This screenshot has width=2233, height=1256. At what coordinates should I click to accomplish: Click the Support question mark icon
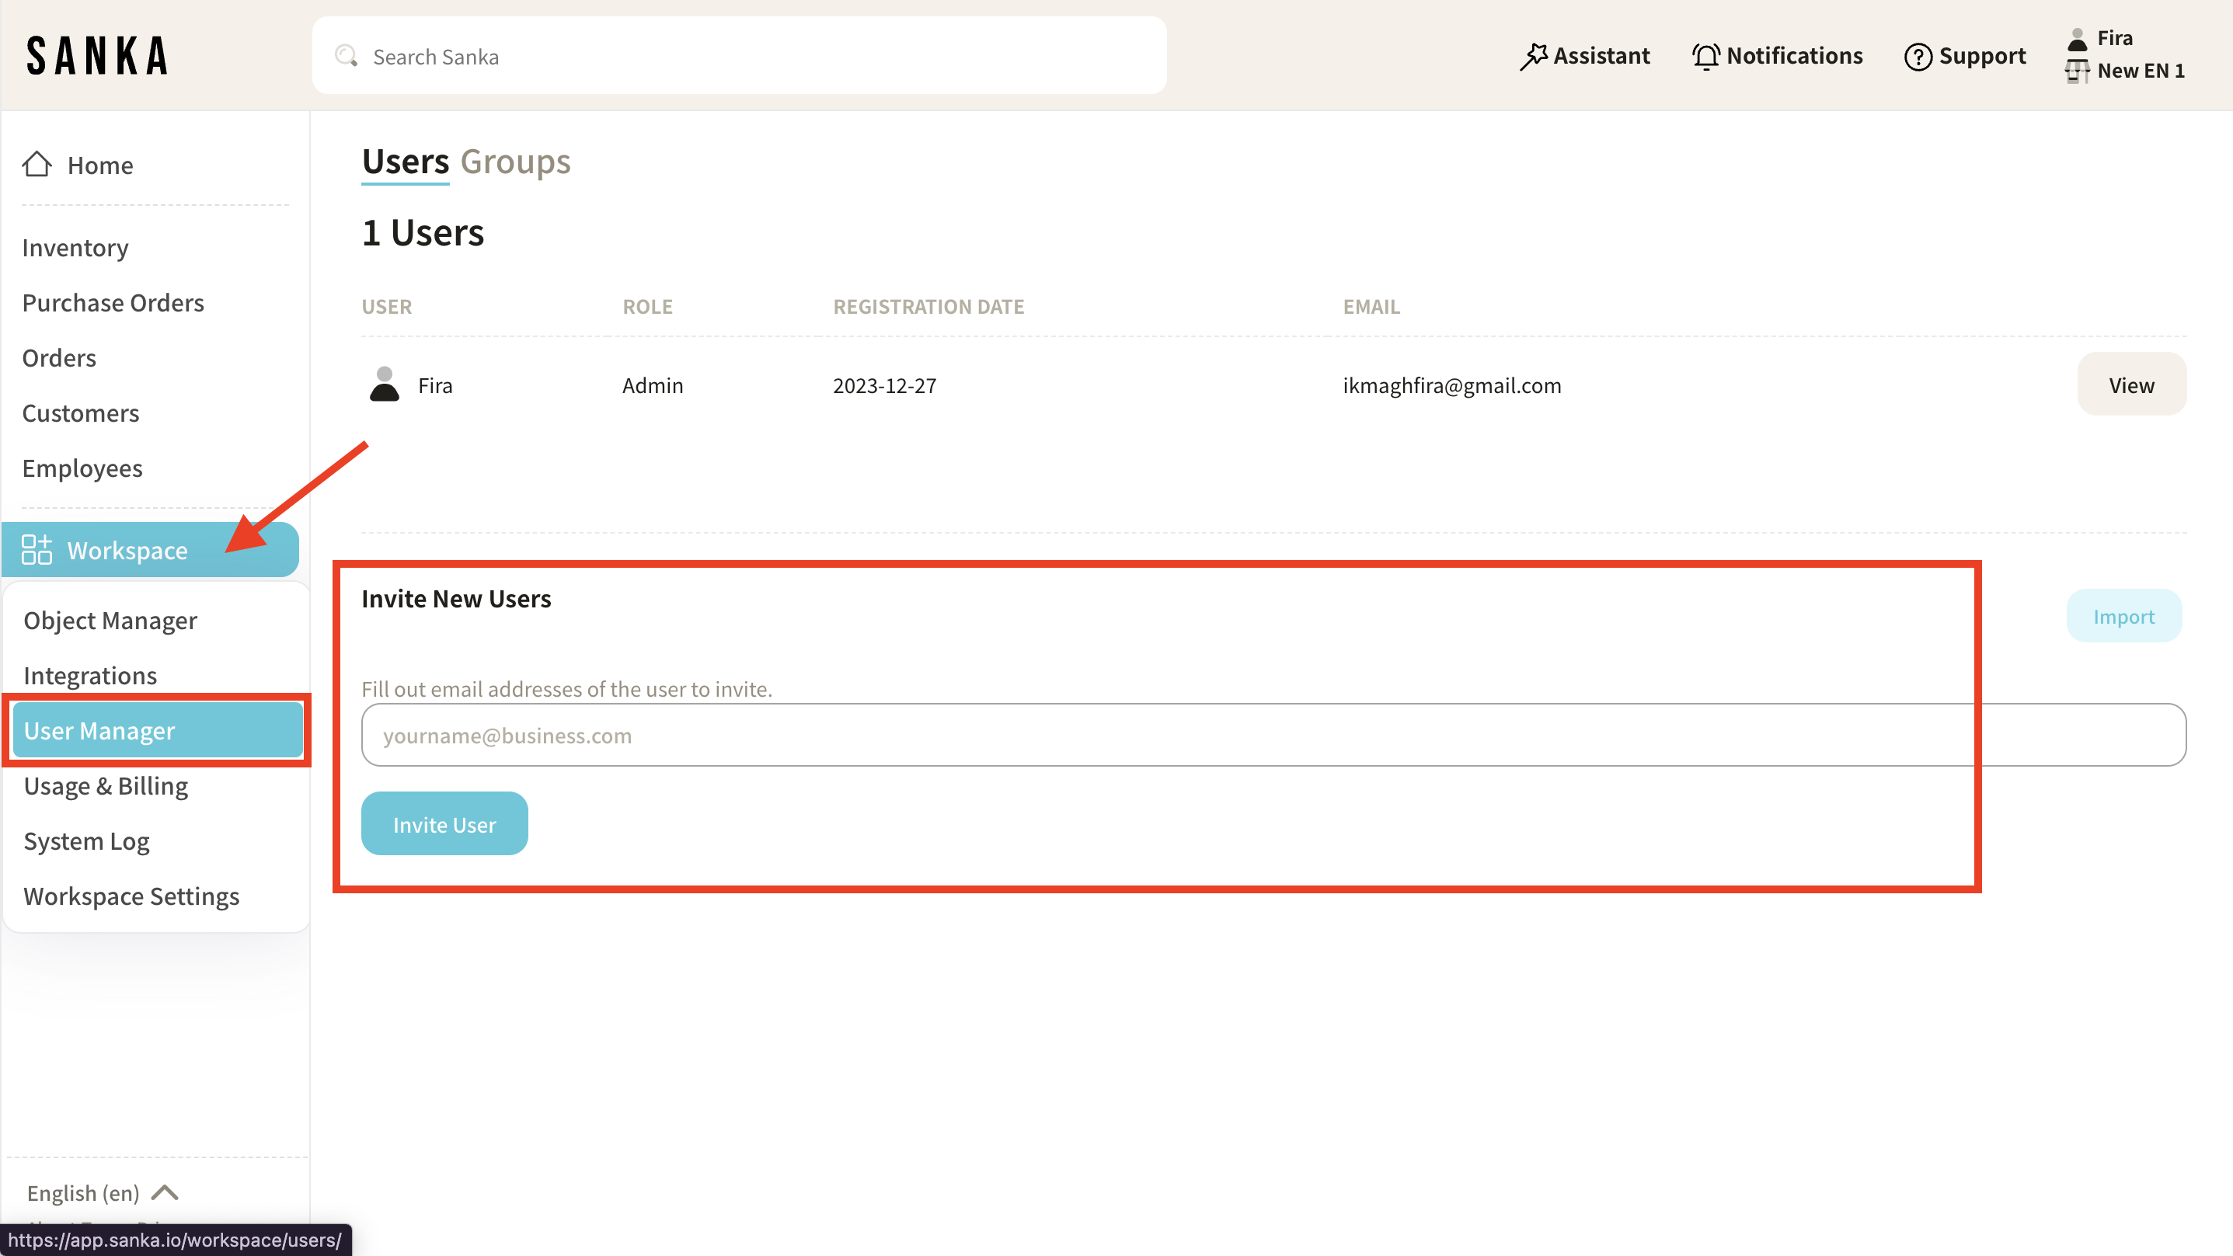1918,57
